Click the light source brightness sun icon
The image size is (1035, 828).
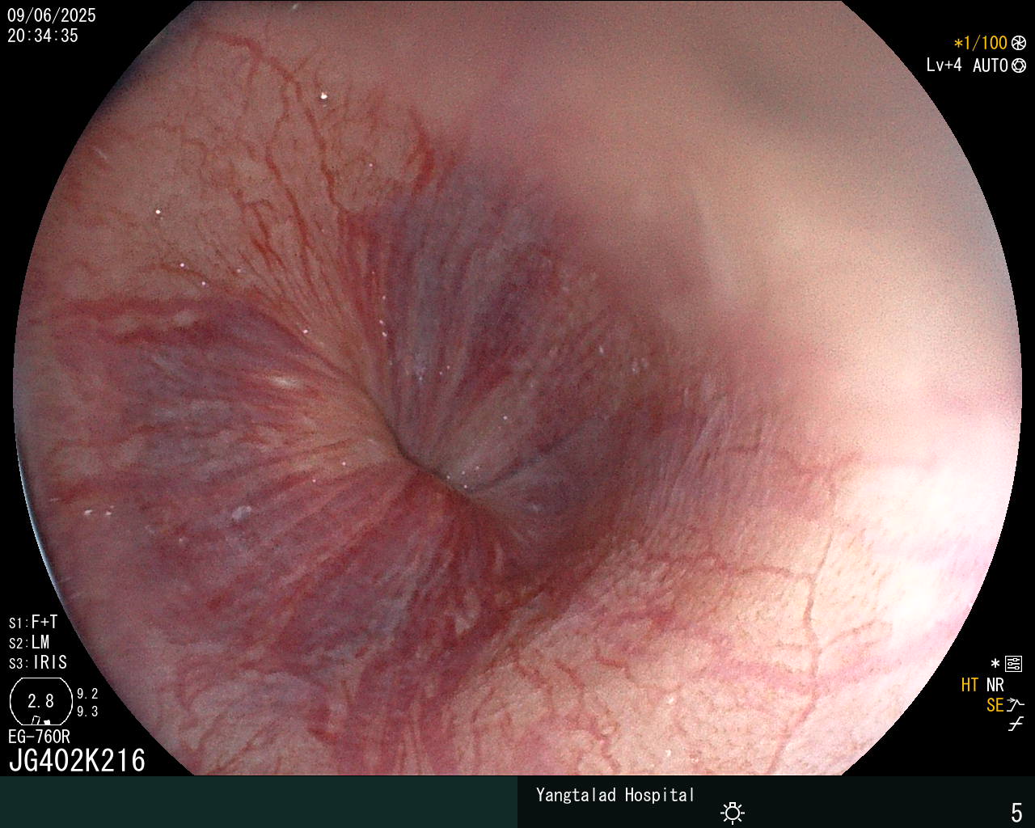733,813
